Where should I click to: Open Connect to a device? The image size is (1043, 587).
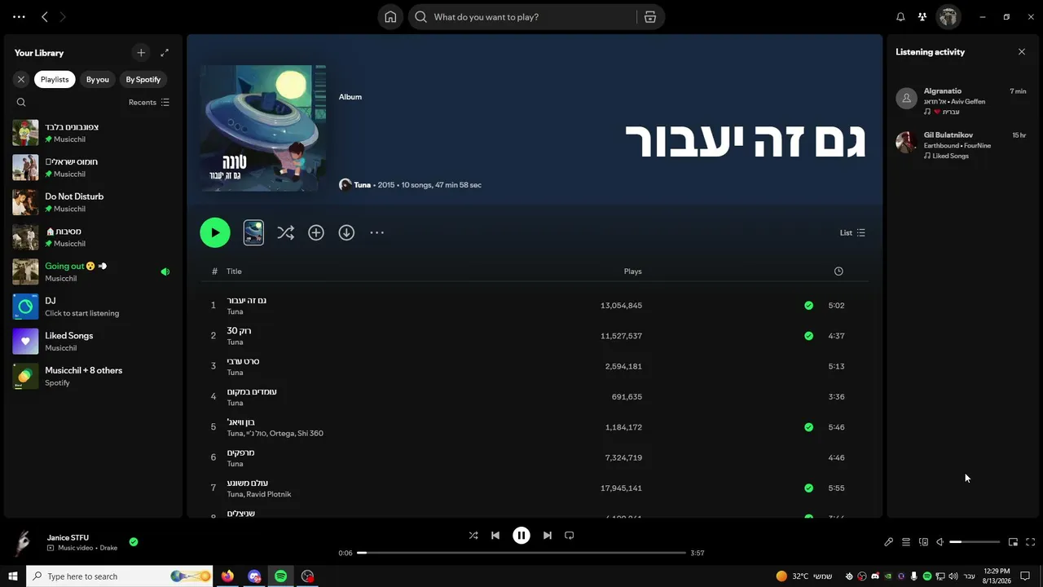(923, 542)
